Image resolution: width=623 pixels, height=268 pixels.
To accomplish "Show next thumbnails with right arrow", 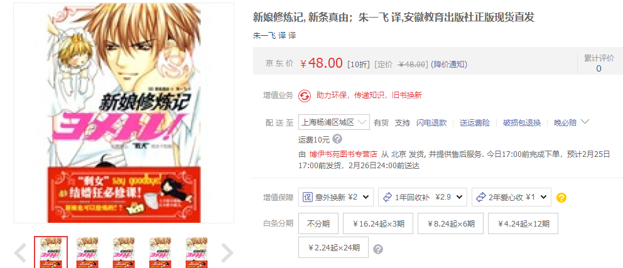I will pos(227,253).
